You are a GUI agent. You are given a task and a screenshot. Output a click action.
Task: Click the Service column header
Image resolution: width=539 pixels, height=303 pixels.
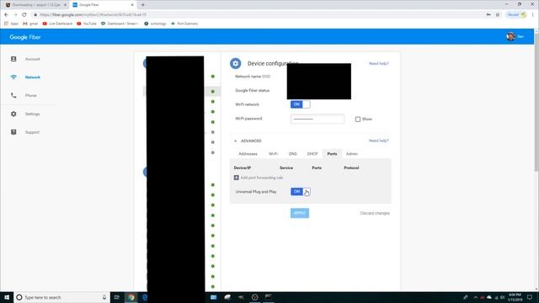[x=286, y=168]
